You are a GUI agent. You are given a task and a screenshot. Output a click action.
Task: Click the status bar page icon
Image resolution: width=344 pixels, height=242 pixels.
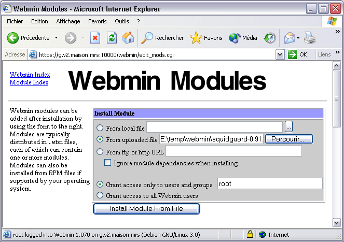pos(7,235)
